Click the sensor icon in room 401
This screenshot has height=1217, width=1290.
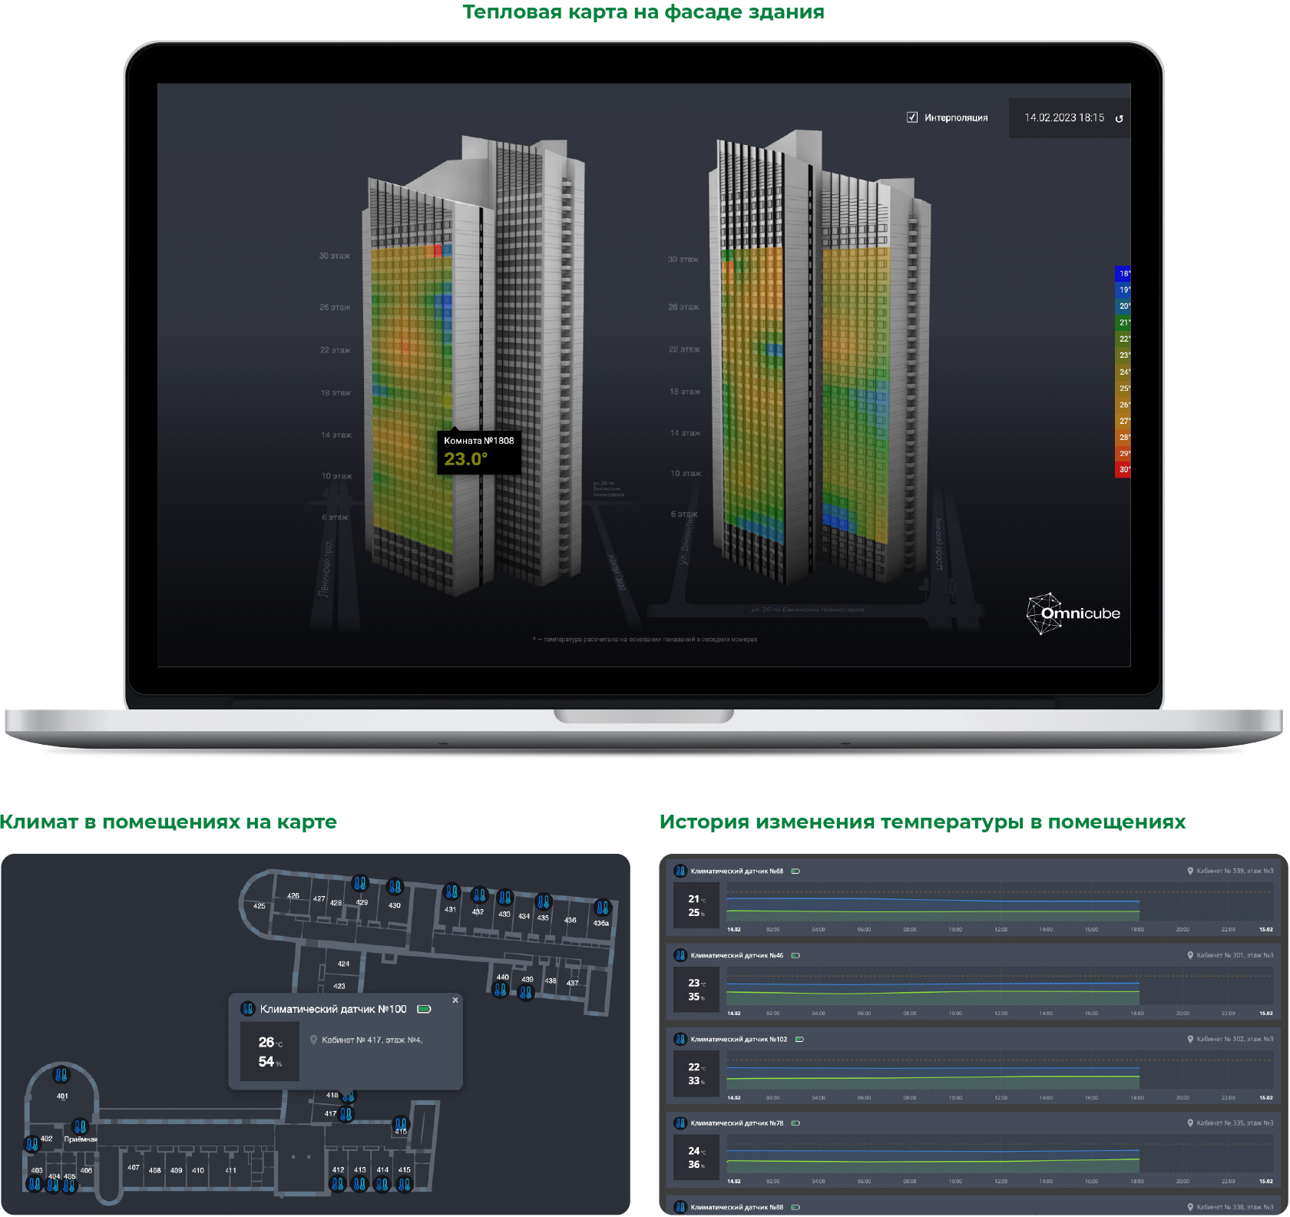coord(61,1075)
